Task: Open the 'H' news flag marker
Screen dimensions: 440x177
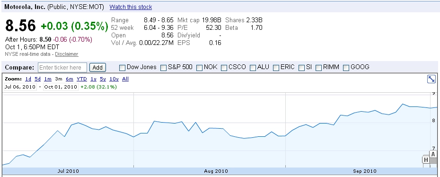Action: coord(426,160)
